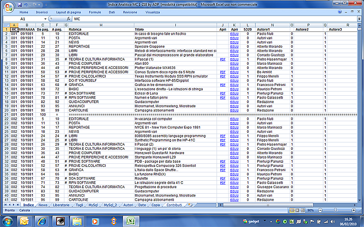Open the Visualizza tab

point(153,12)
